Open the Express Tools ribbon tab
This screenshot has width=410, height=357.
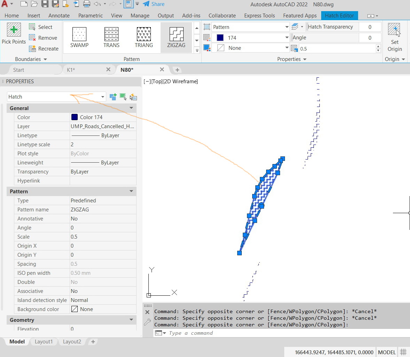click(259, 15)
